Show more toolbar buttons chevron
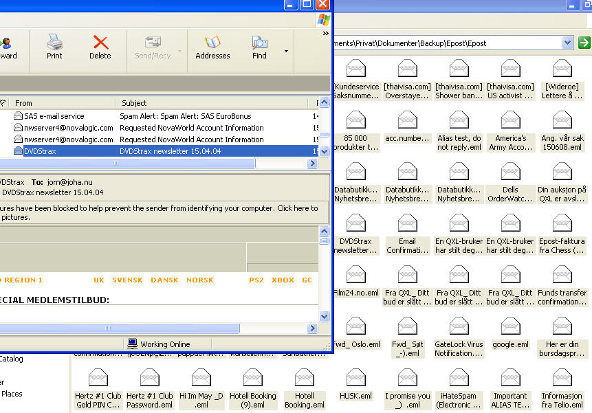Screen dimensions: 592x413 (325, 34)
